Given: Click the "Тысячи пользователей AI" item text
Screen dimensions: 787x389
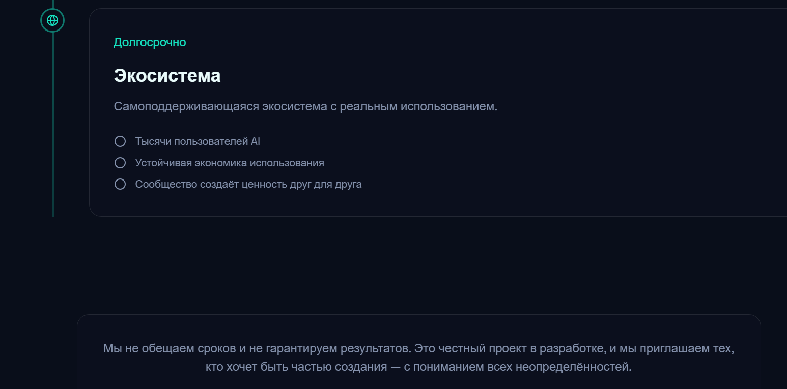Looking at the screenshot, I should [x=198, y=141].
